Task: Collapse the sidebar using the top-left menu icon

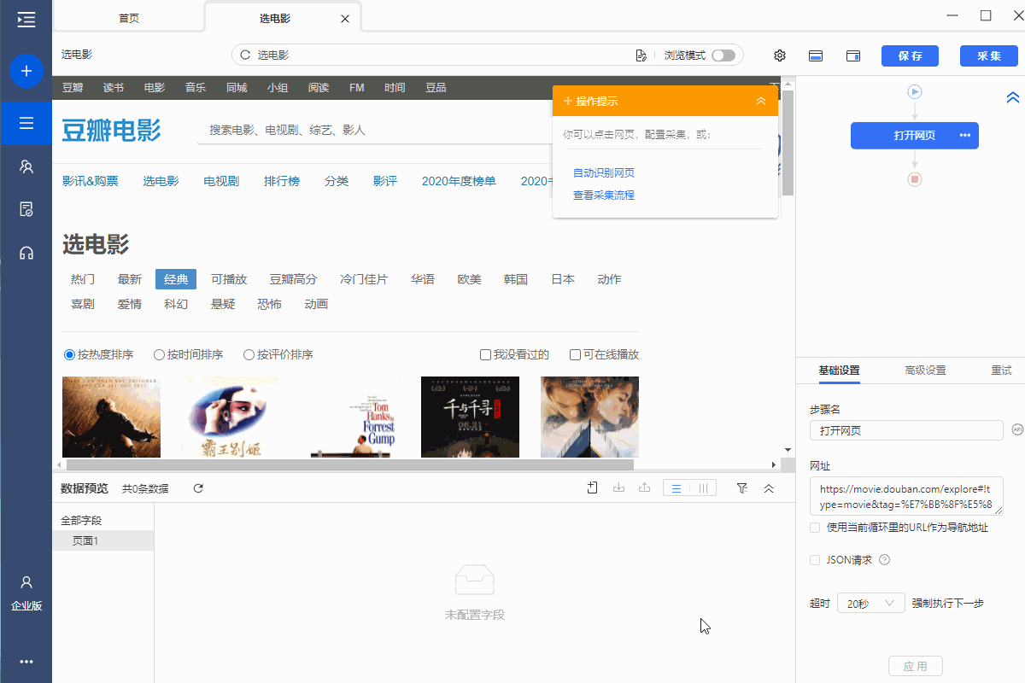Action: pyautogui.click(x=26, y=19)
